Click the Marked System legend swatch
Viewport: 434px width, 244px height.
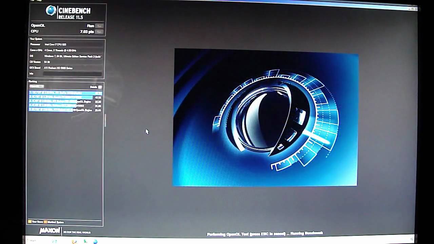coord(45,222)
